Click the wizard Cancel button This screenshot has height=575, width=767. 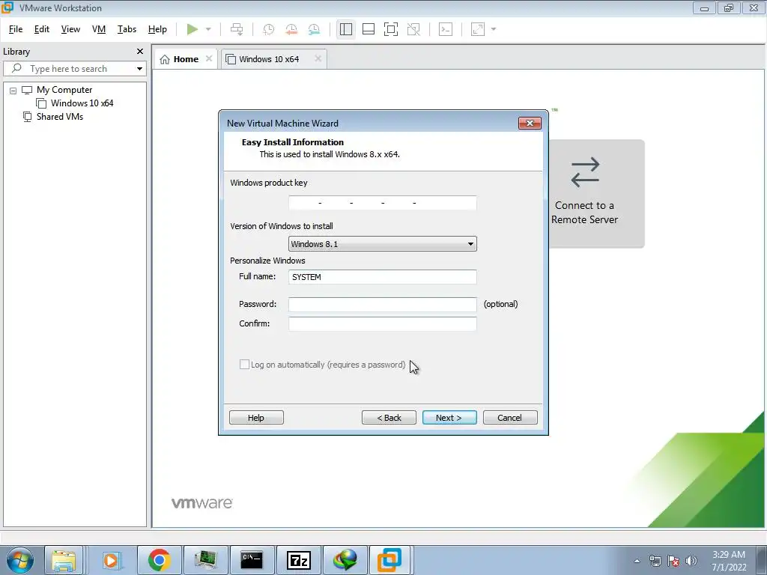510,418
